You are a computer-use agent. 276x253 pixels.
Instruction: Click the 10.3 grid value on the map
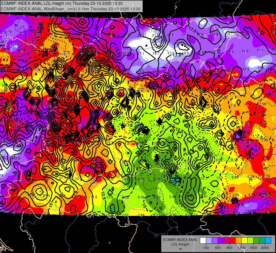(x=220, y=178)
